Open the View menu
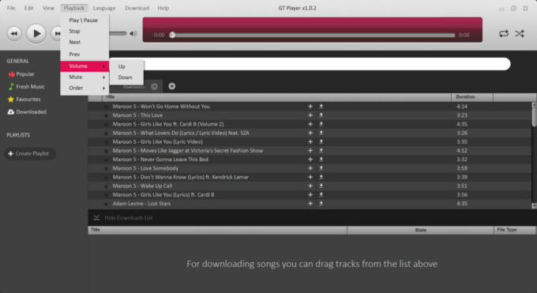537x293 pixels. tap(48, 8)
